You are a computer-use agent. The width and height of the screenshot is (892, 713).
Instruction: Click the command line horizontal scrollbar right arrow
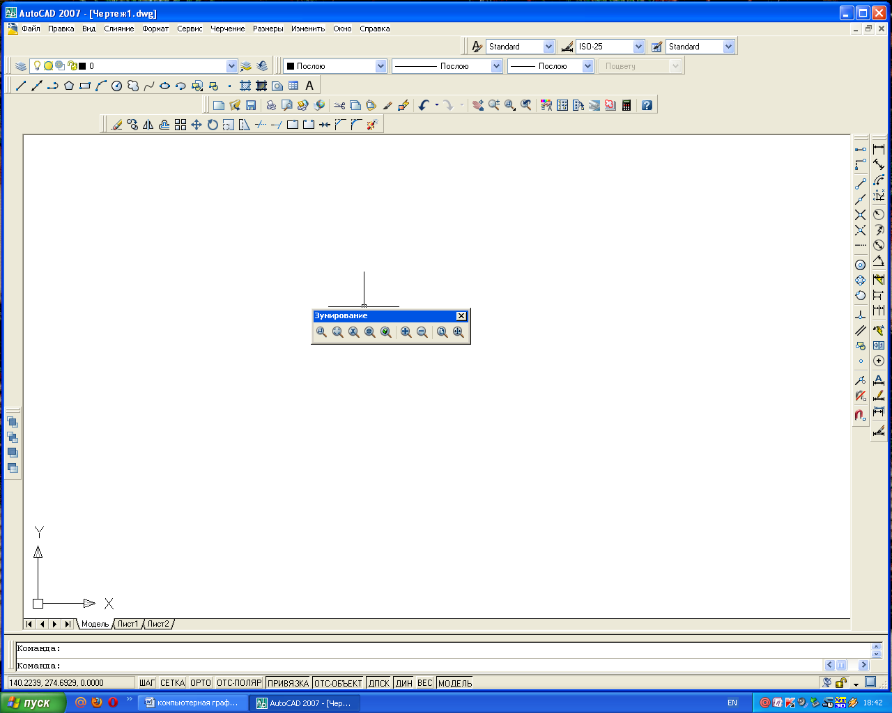863,665
